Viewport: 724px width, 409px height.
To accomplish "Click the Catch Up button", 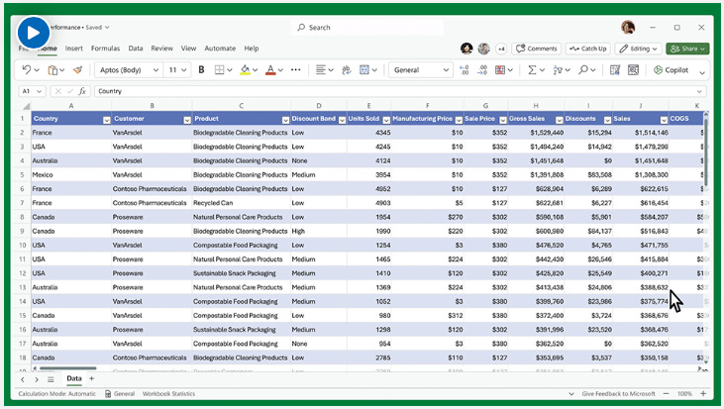I will click(587, 49).
